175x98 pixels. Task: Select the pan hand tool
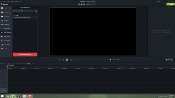pyautogui.click(x=81, y=4)
